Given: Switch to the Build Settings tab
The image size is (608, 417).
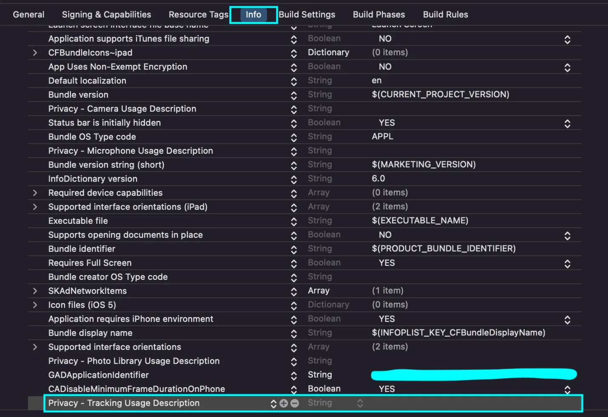Looking at the screenshot, I should pos(307,14).
